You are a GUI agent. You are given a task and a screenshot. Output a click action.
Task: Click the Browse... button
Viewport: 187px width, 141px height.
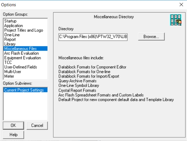[151, 37]
